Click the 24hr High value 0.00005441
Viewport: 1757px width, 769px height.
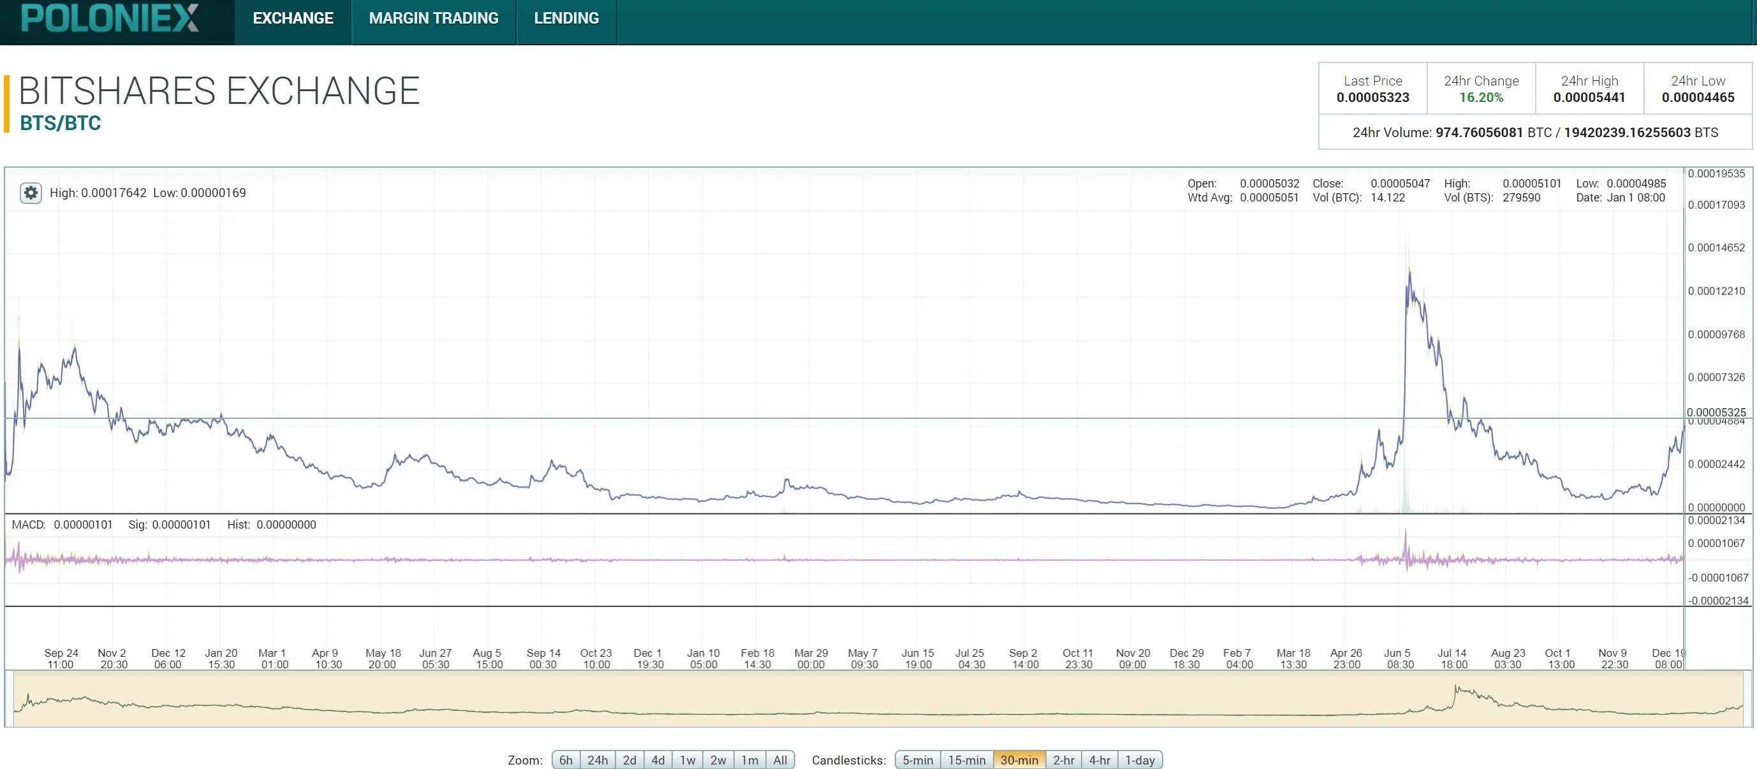(1589, 98)
